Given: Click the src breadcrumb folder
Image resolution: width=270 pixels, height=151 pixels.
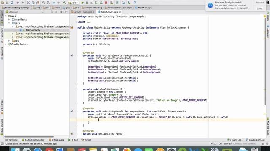Looking at the screenshot, I should click(46, 8).
